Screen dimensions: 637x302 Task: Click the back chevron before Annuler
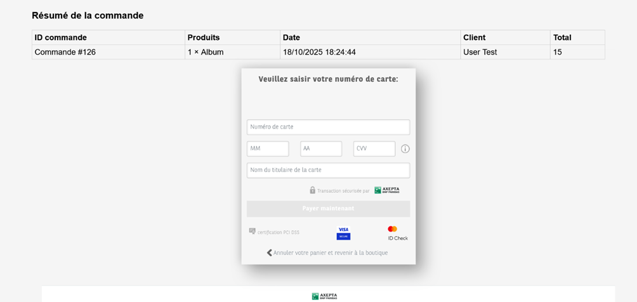(269, 253)
